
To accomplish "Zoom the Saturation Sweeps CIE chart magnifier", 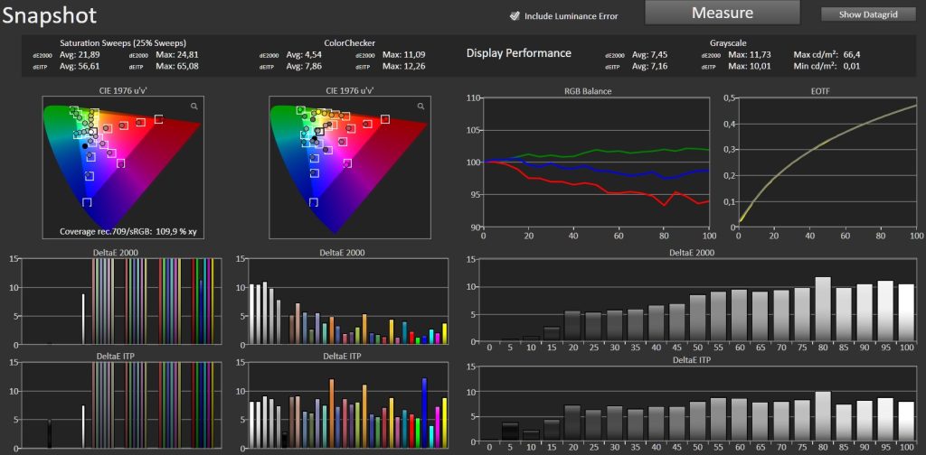I will tap(194, 107).
